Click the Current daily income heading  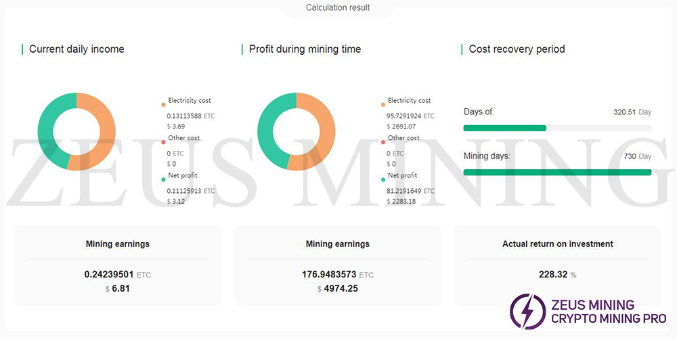click(77, 49)
